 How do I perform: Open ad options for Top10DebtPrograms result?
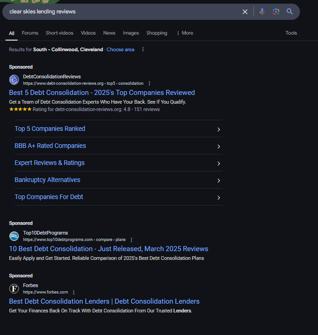point(132,240)
